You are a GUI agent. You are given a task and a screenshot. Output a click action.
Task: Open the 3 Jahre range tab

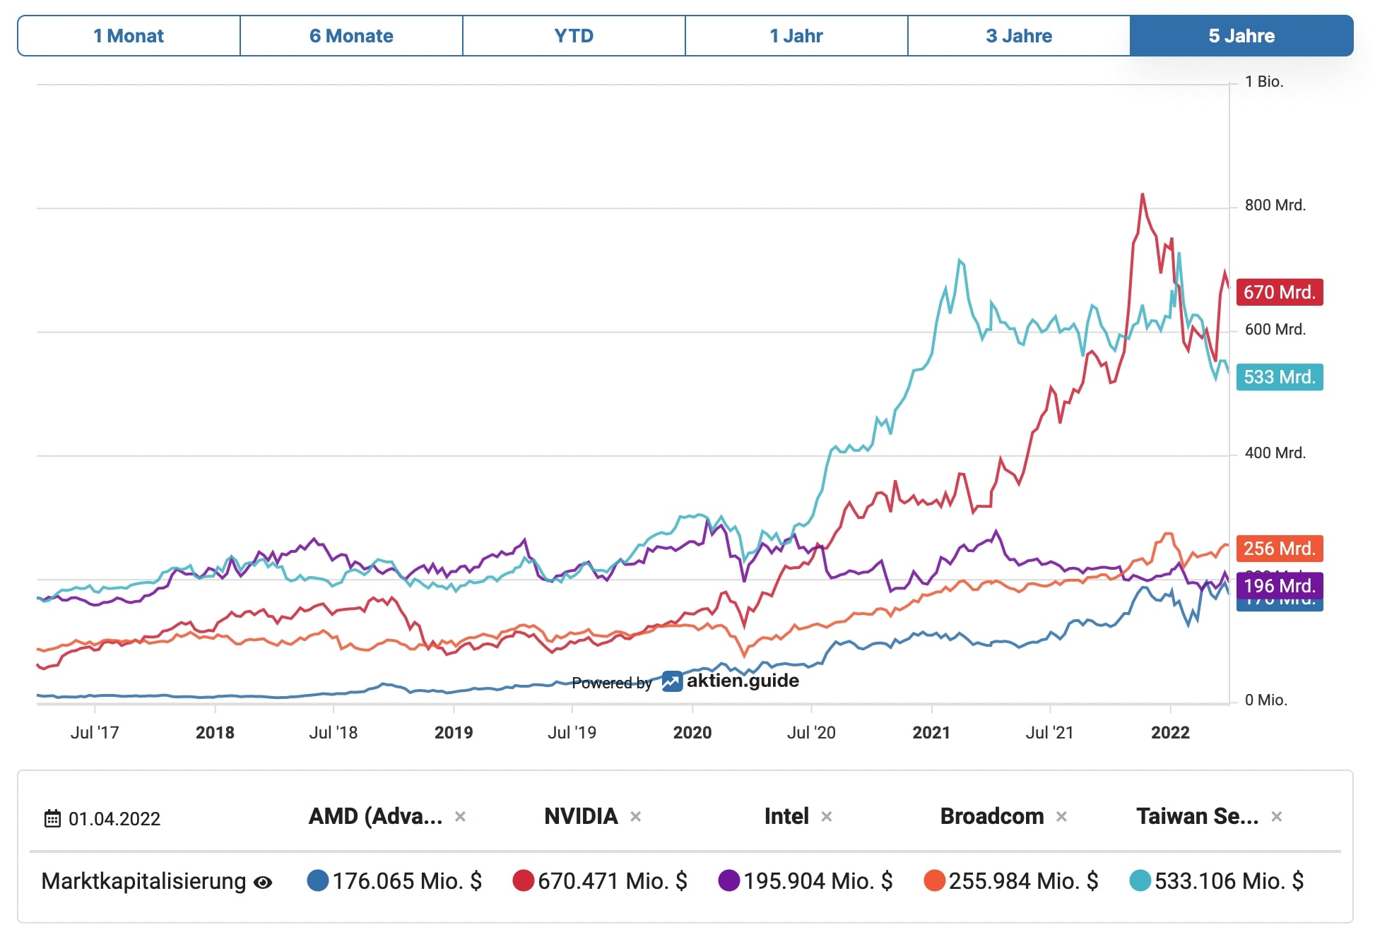coord(1019,36)
